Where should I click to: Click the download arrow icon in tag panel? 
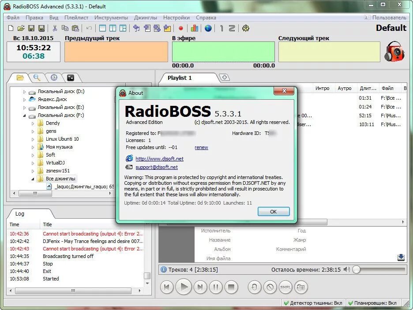click(401, 258)
